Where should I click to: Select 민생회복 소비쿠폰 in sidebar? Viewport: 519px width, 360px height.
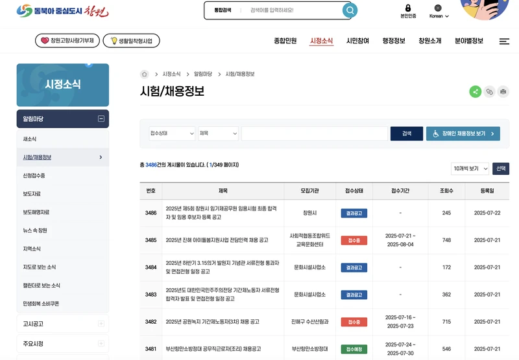pyautogui.click(x=62, y=304)
